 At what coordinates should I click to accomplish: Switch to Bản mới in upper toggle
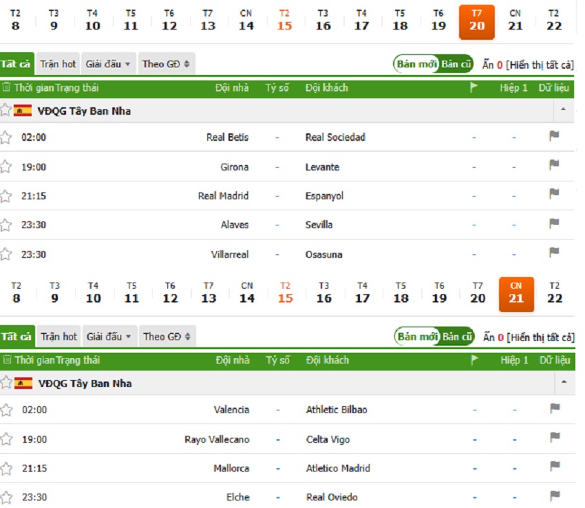click(416, 64)
